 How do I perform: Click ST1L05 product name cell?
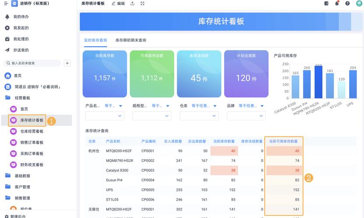click(x=112, y=200)
